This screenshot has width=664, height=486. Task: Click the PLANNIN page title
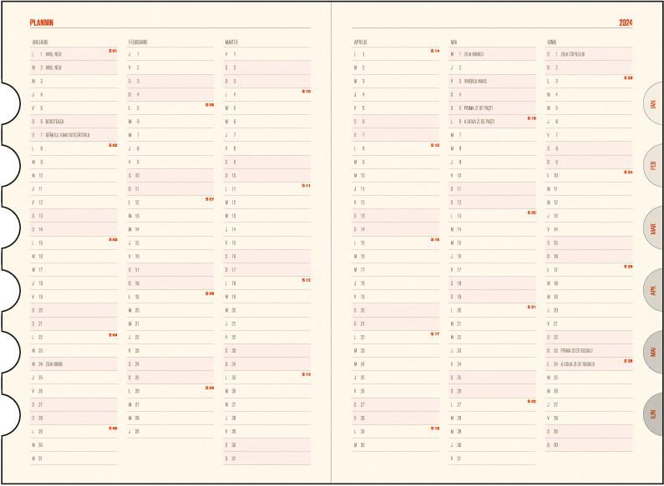[x=43, y=23]
